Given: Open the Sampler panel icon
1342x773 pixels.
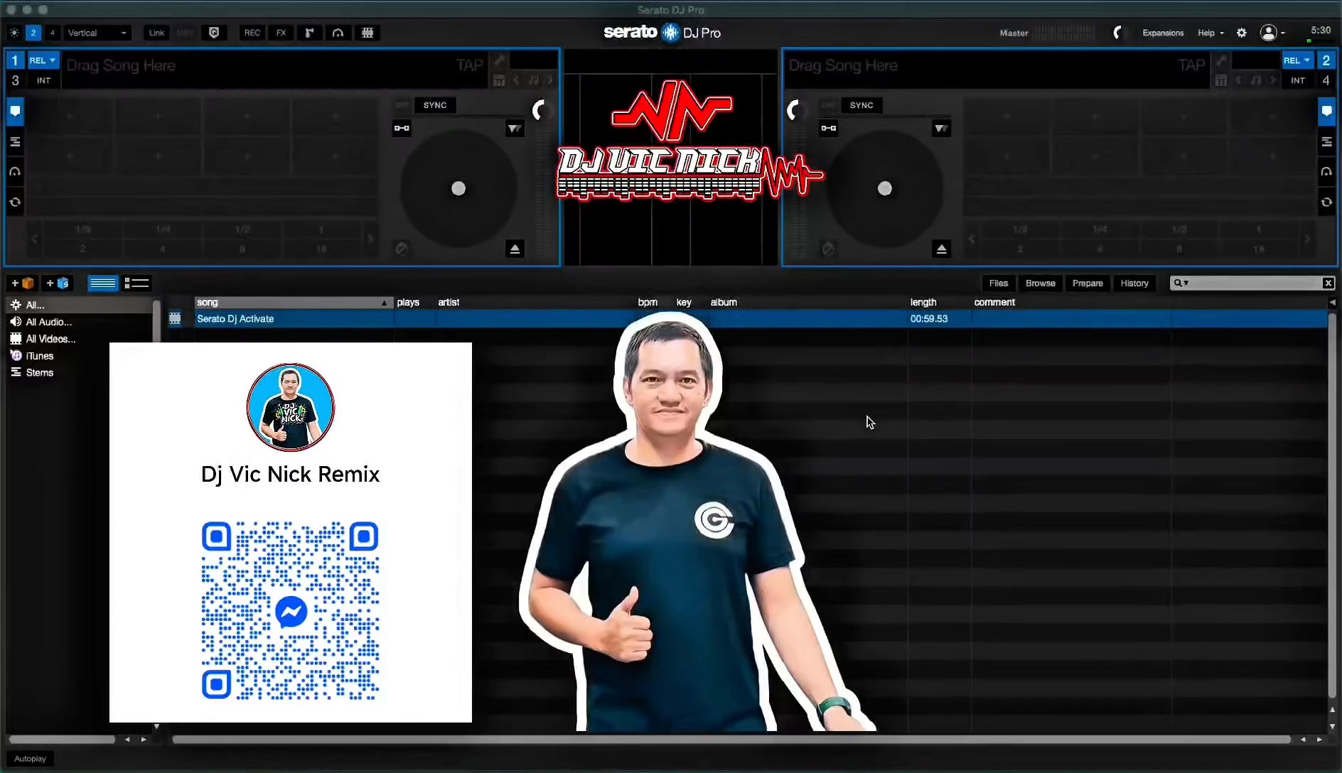Looking at the screenshot, I should [309, 33].
